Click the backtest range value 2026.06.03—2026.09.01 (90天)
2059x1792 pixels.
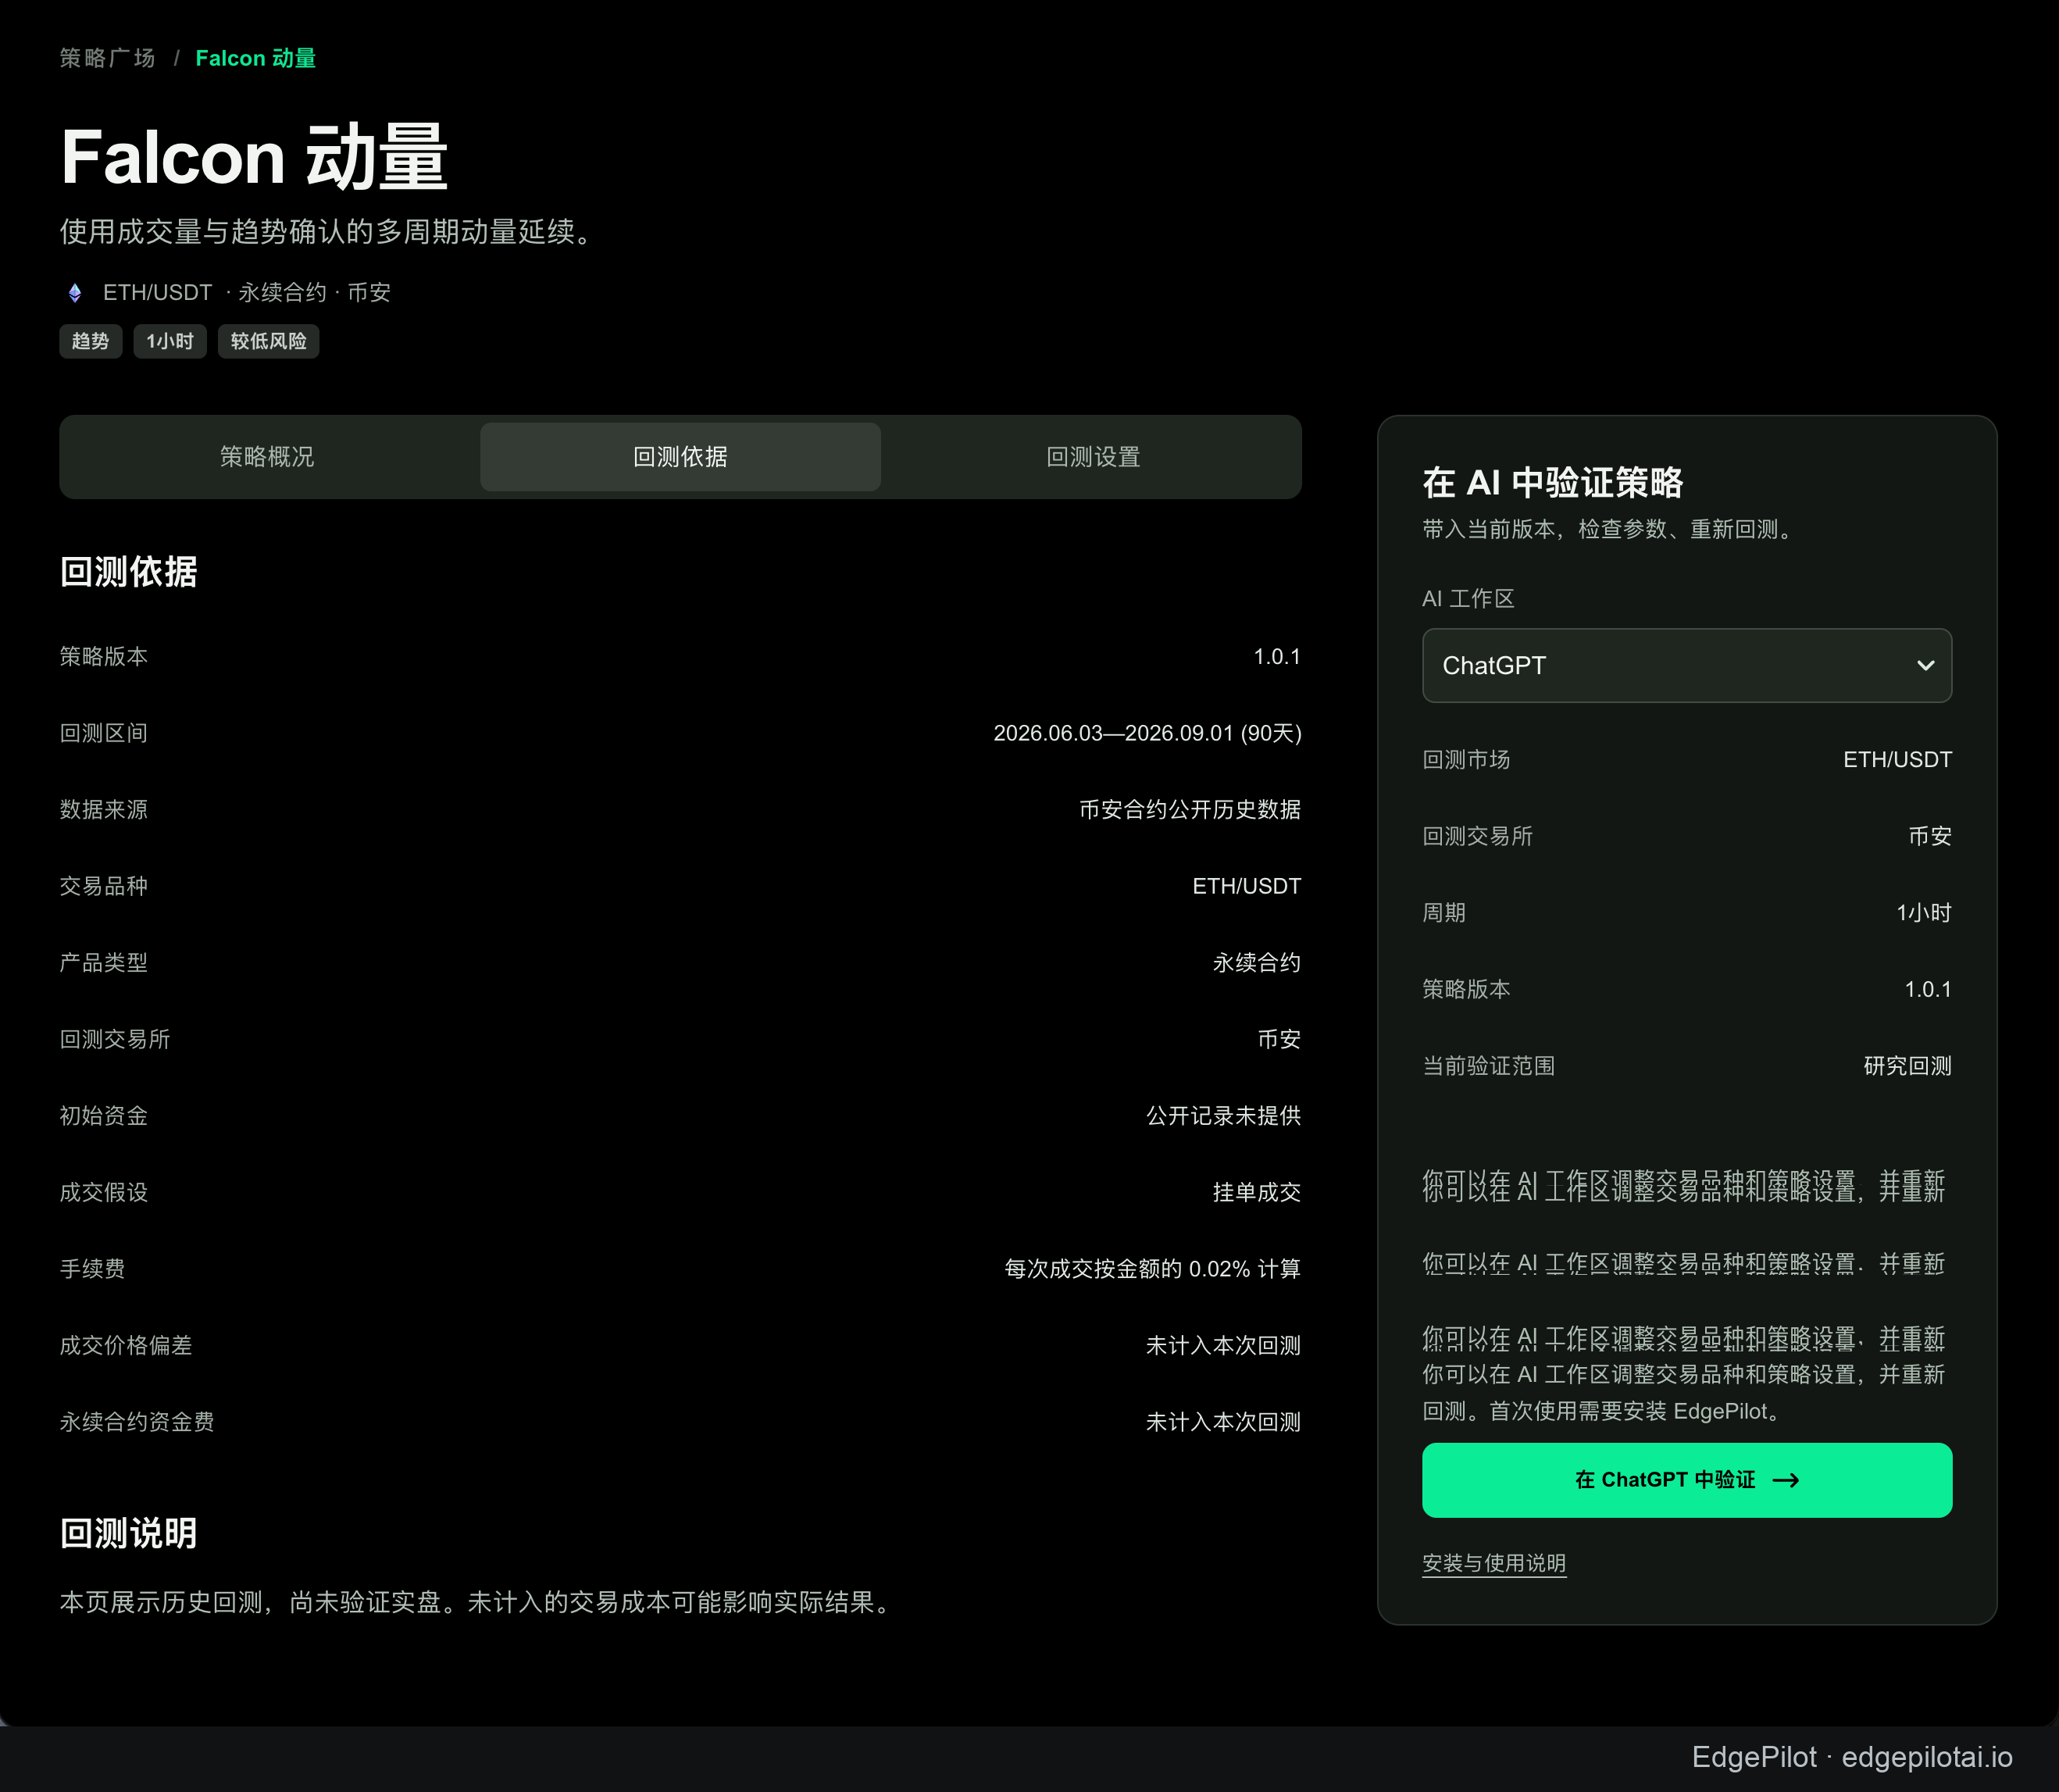tap(1147, 733)
